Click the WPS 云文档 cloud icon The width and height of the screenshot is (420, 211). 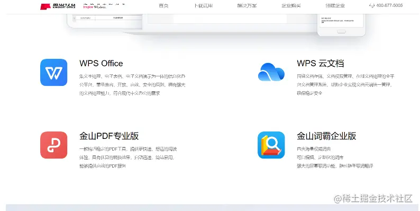pos(271,72)
